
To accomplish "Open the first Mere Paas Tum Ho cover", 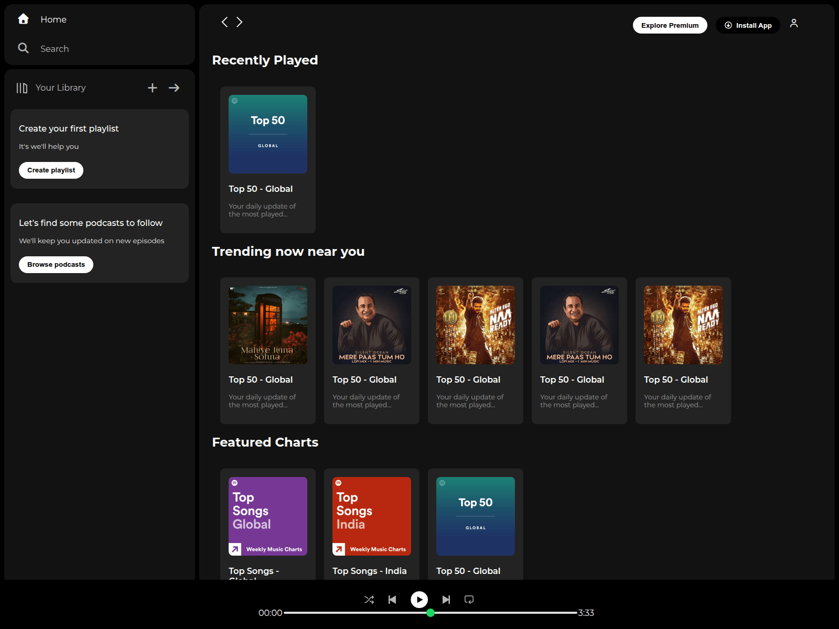I will tap(372, 325).
